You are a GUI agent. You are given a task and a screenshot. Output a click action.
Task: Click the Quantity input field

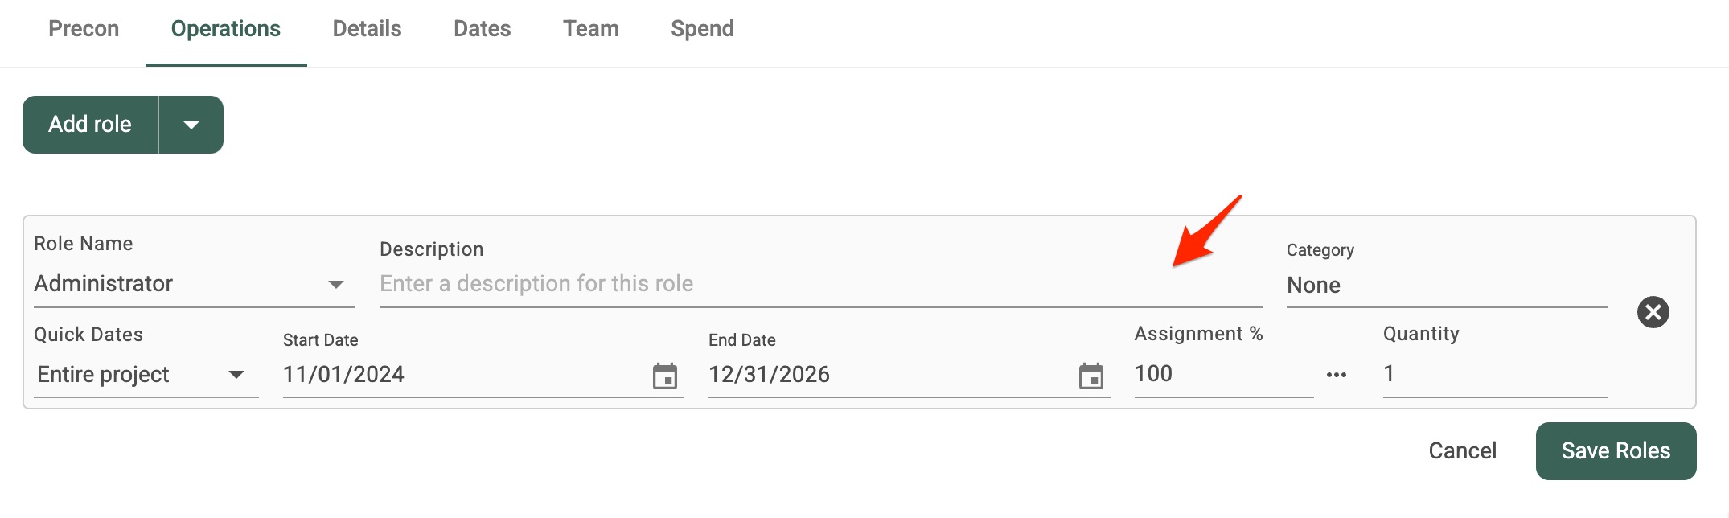click(x=1495, y=374)
